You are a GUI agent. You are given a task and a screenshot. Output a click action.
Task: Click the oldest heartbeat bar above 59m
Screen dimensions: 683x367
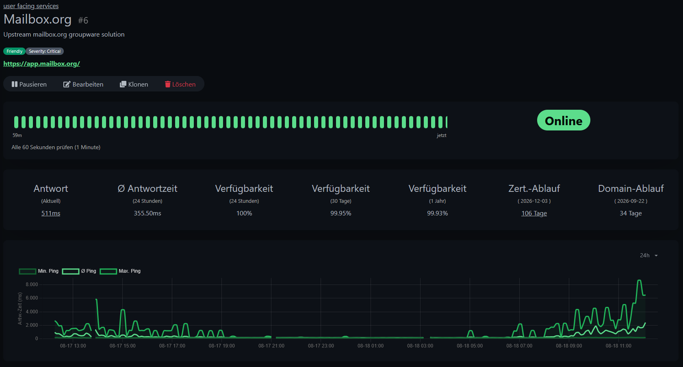[x=16, y=122]
